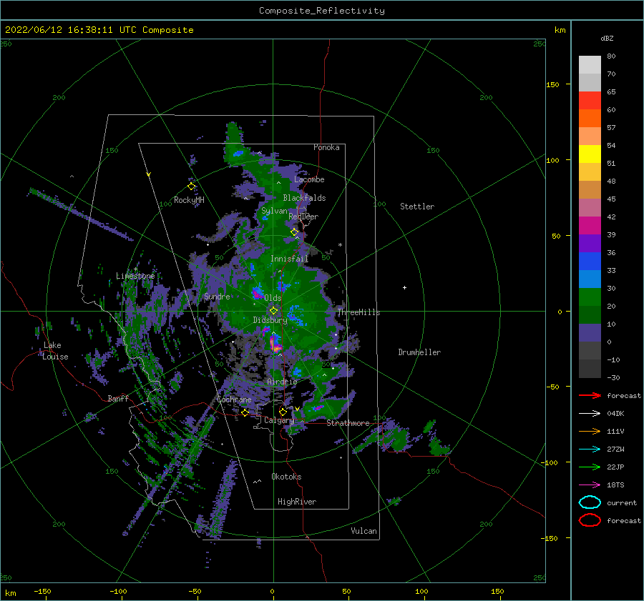Click the magenta 18TS arrow in legend
Image resolution: width=644 pixels, height=601 pixels.
(590, 485)
